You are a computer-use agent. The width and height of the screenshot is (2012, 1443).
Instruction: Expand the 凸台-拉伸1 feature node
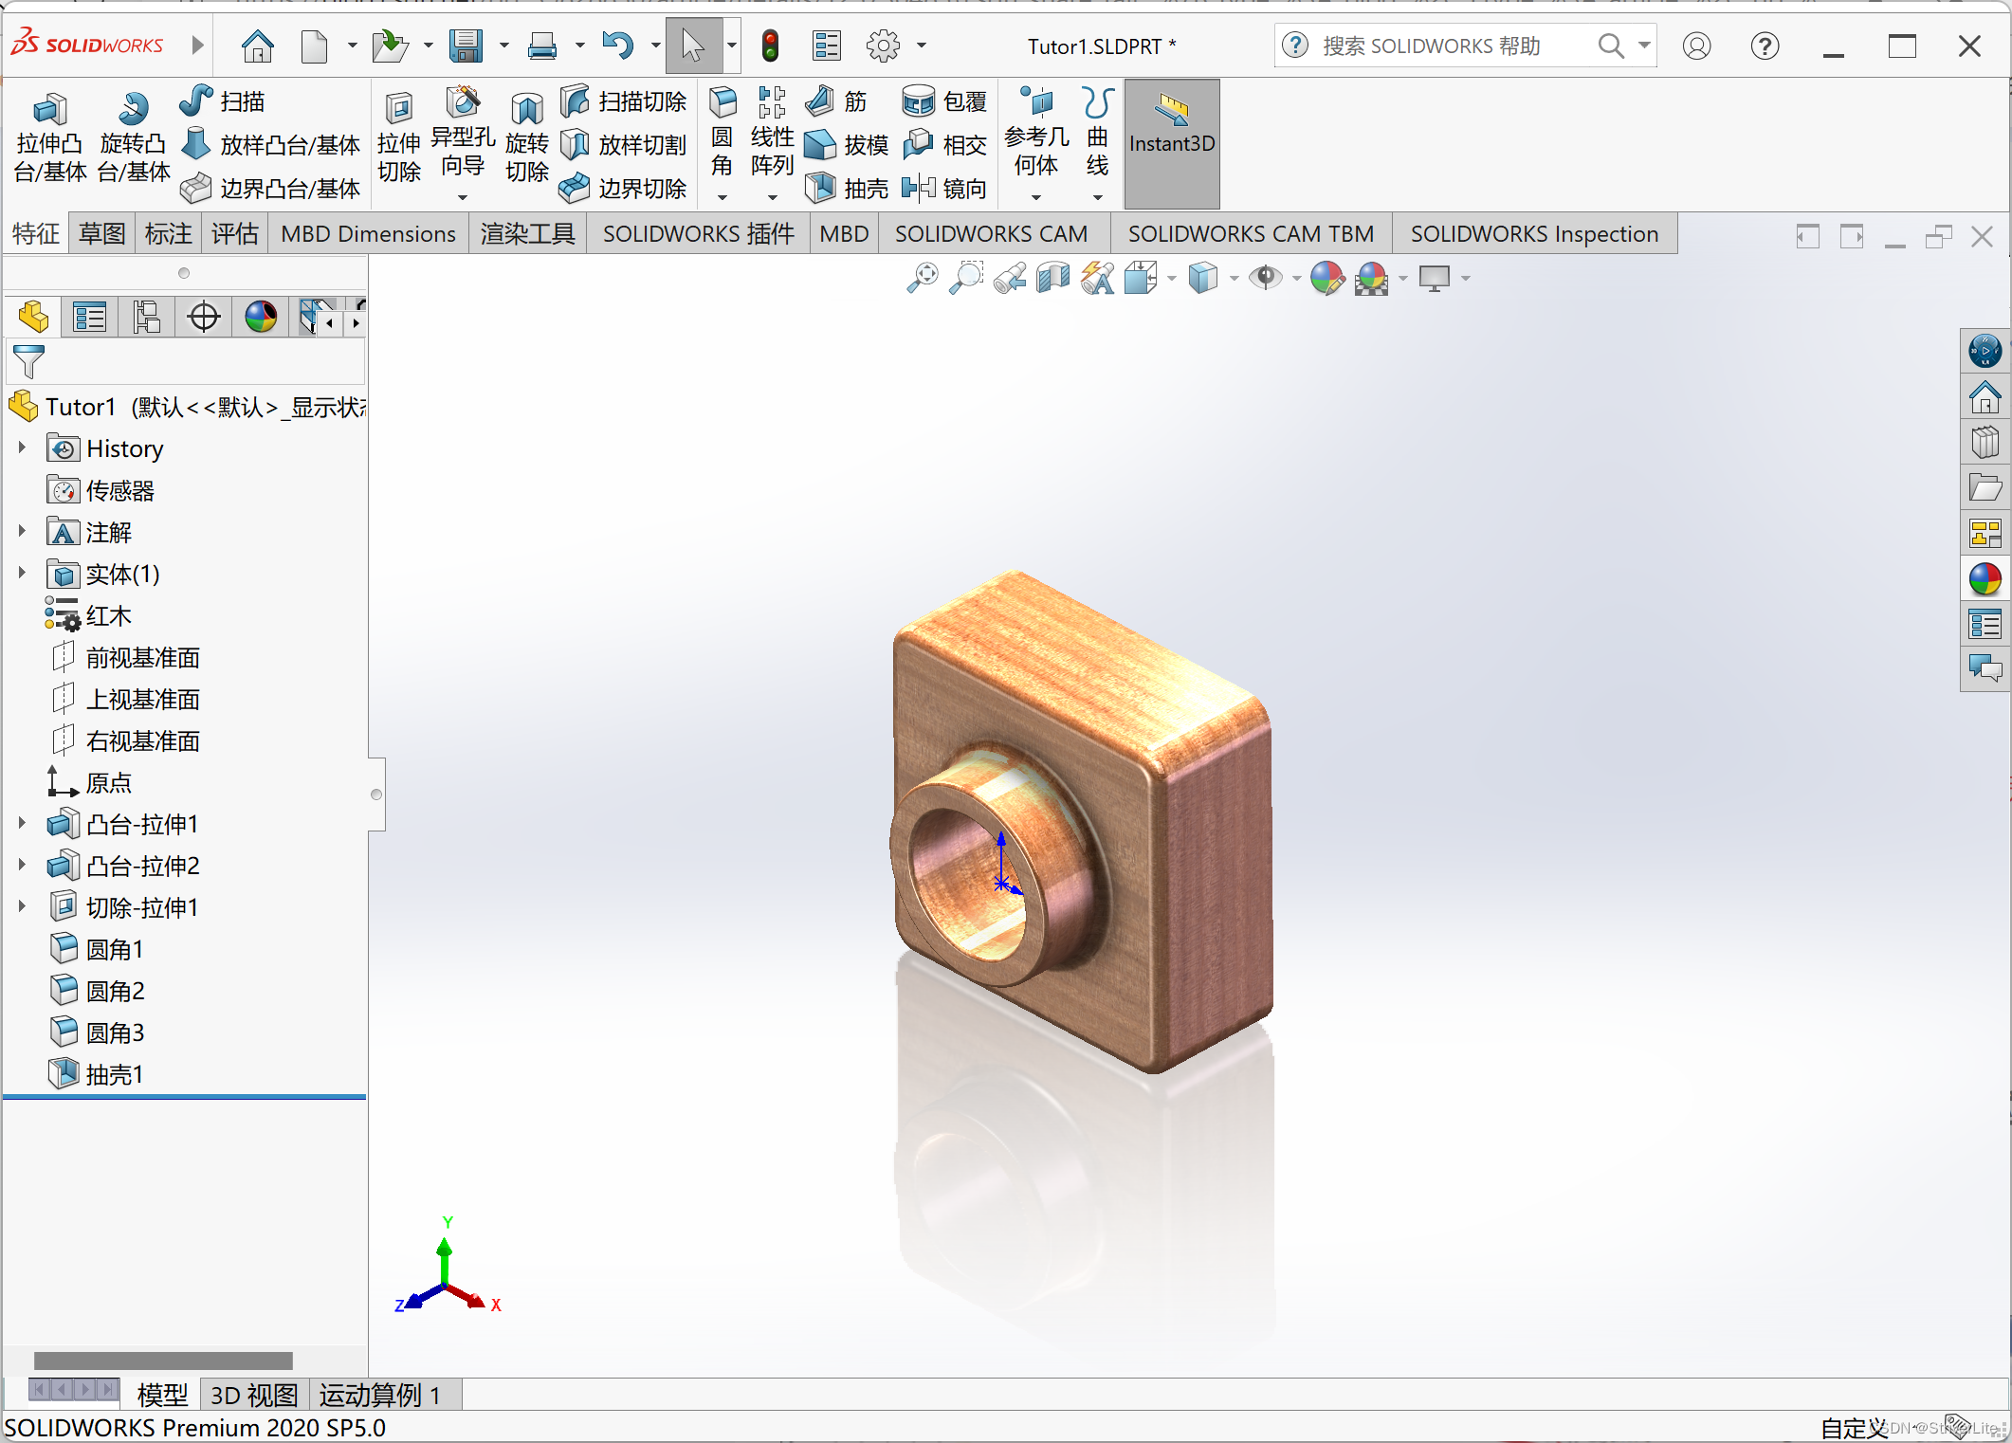click(x=22, y=823)
